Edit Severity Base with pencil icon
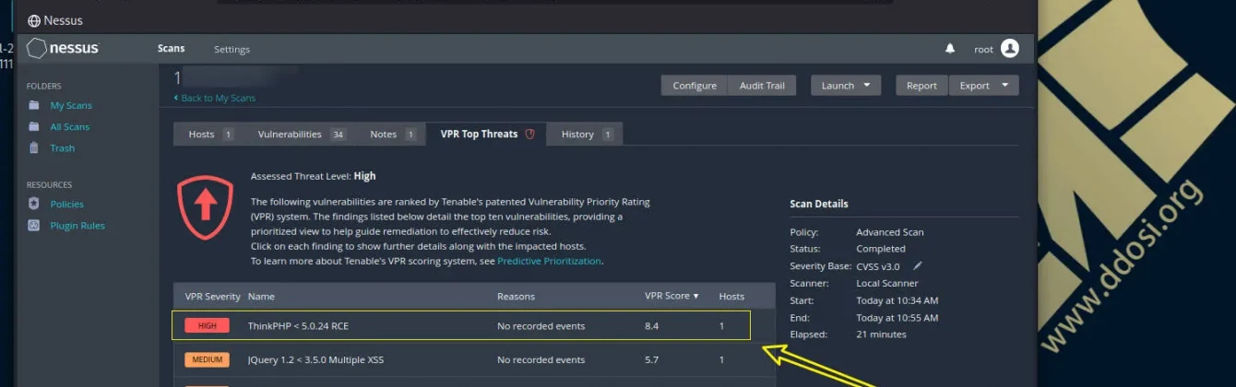This screenshot has height=387, width=1236. 918,266
